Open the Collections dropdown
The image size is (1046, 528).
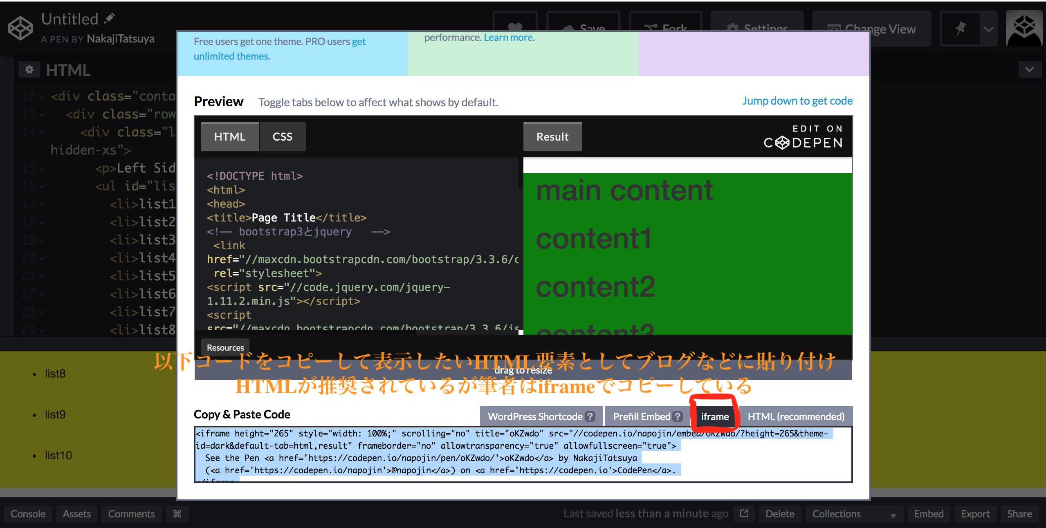[x=854, y=514]
